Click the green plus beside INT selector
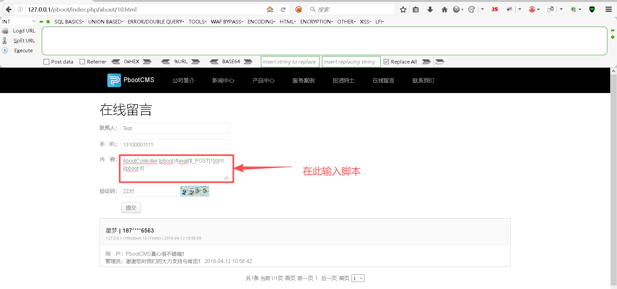Screen dimensions: 617x289 pos(48,22)
